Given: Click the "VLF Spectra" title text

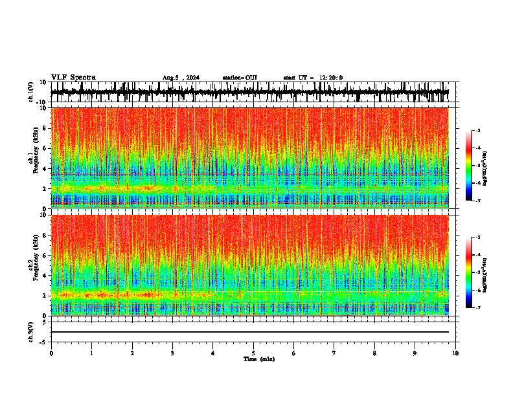Looking at the screenshot, I should [73, 77].
